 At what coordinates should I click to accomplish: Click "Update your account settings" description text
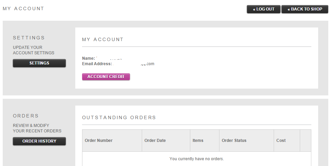click(34, 50)
